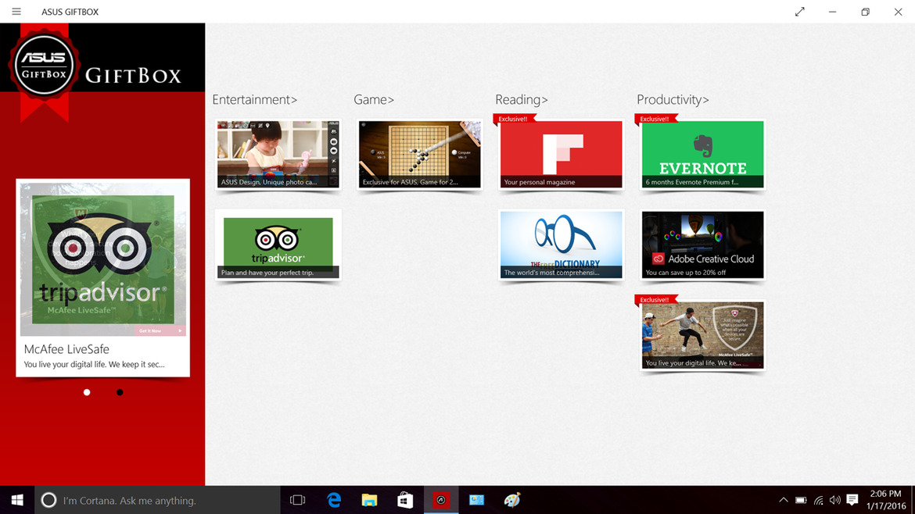
Task: Open the volume speaker tray icon
Action: tap(835, 500)
